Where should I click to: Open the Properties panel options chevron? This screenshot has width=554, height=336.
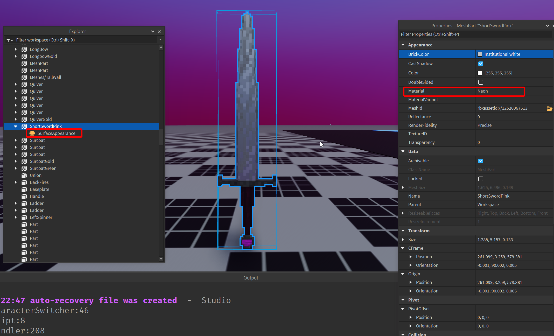click(x=547, y=25)
